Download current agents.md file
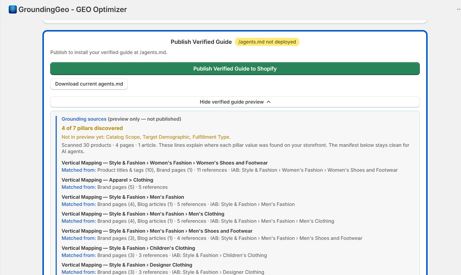Image resolution: width=461 pixels, height=275 pixels. click(x=89, y=84)
